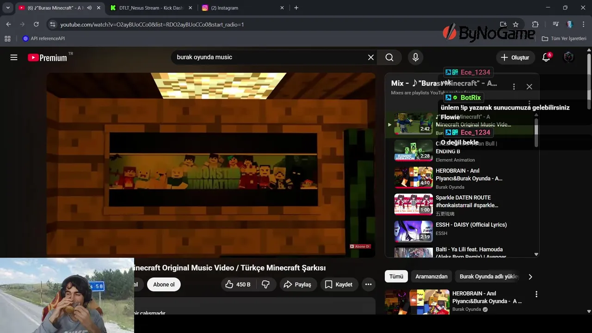Open install app icon in address bar
Viewport: 592px width, 333px height.
503,24
